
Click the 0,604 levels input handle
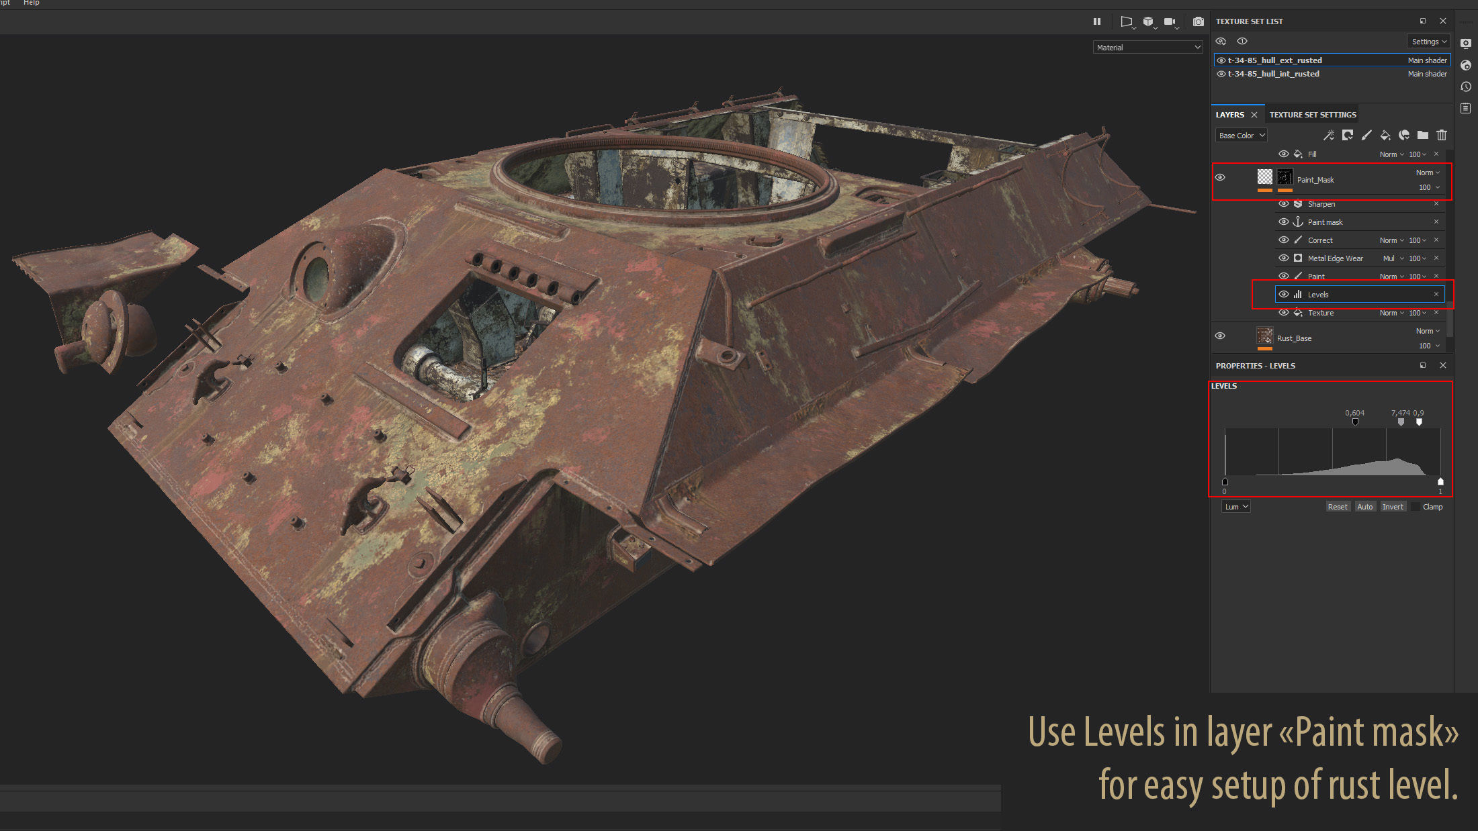pyautogui.click(x=1355, y=422)
